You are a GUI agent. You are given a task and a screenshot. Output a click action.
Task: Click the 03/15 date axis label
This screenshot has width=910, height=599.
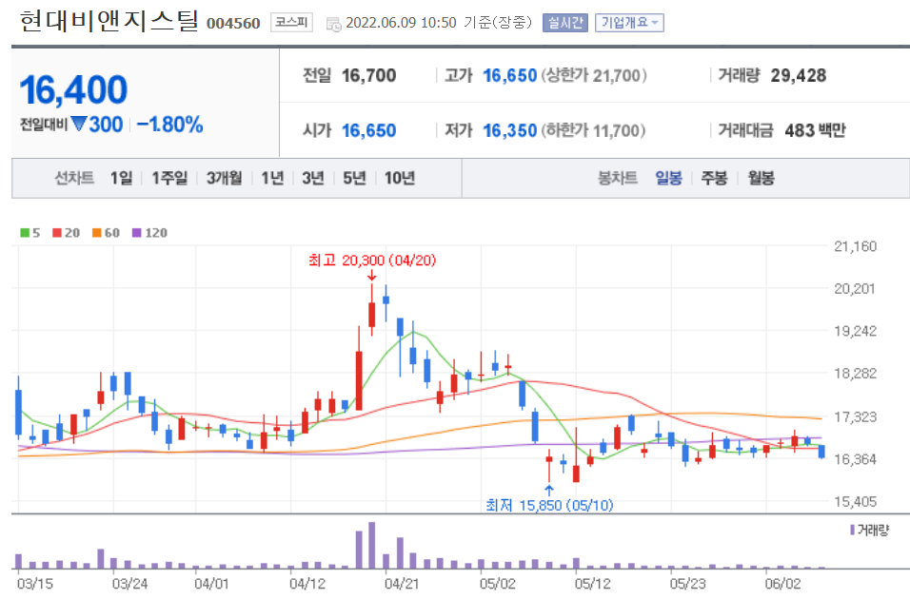[x=35, y=584]
